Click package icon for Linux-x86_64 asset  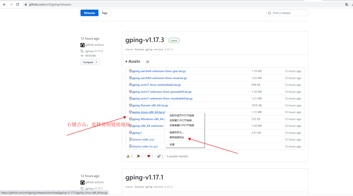pyautogui.click(x=130, y=112)
